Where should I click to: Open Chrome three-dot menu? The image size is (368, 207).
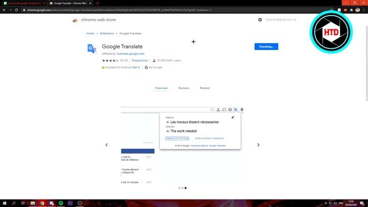tap(364, 10)
